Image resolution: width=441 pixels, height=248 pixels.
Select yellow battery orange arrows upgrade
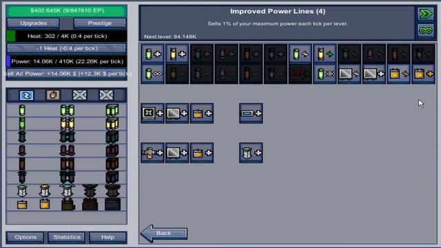click(398, 74)
